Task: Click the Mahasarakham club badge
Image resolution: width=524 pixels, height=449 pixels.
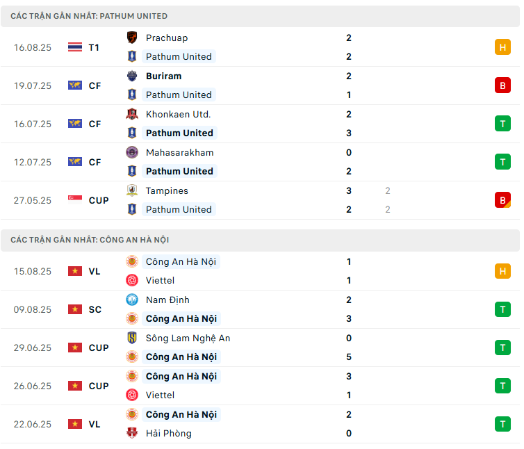Action: click(x=132, y=152)
